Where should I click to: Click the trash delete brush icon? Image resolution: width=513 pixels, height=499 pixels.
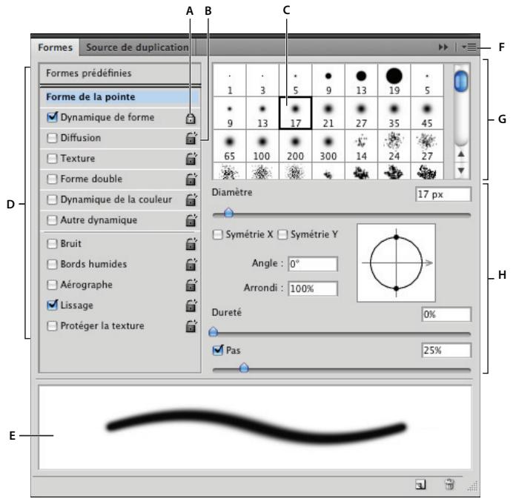point(449,484)
